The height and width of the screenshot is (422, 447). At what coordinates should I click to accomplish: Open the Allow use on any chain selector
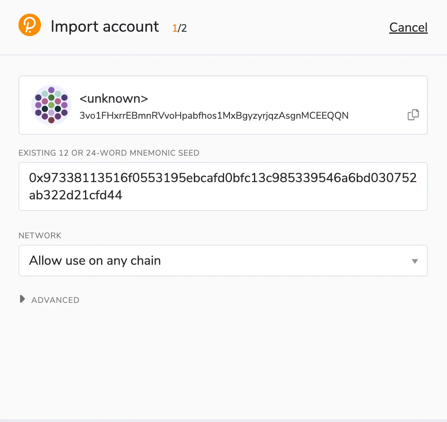[223, 260]
